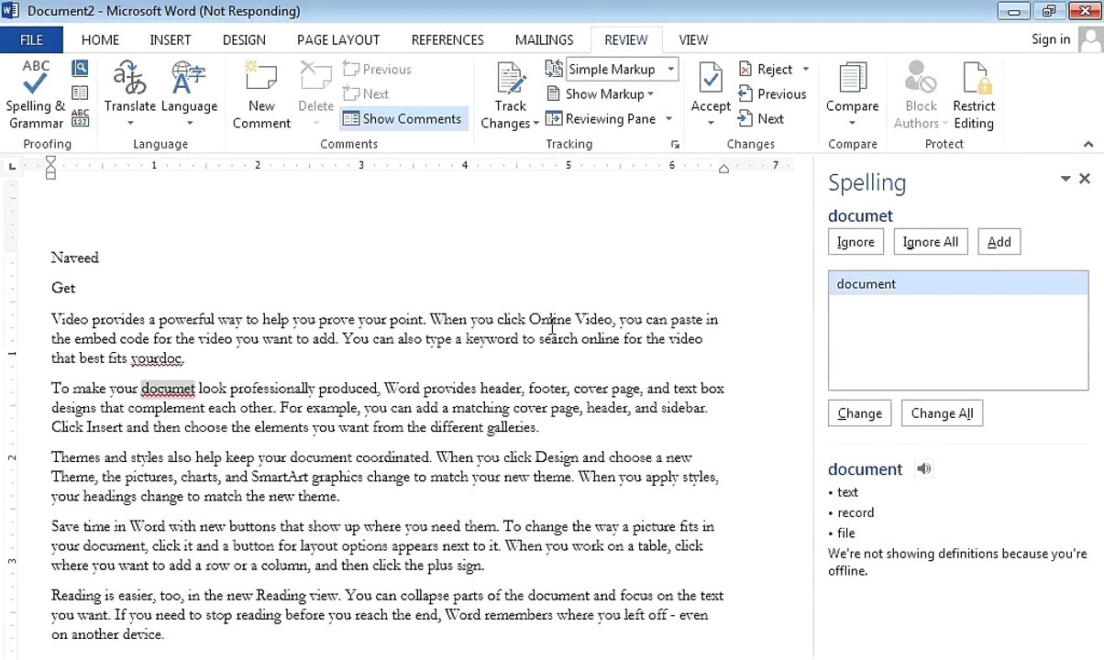Select the REVIEW tab
The height and width of the screenshot is (660, 1104).
(626, 40)
